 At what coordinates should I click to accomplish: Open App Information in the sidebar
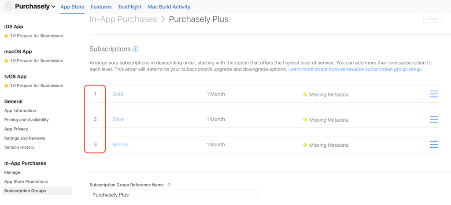[x=20, y=111]
